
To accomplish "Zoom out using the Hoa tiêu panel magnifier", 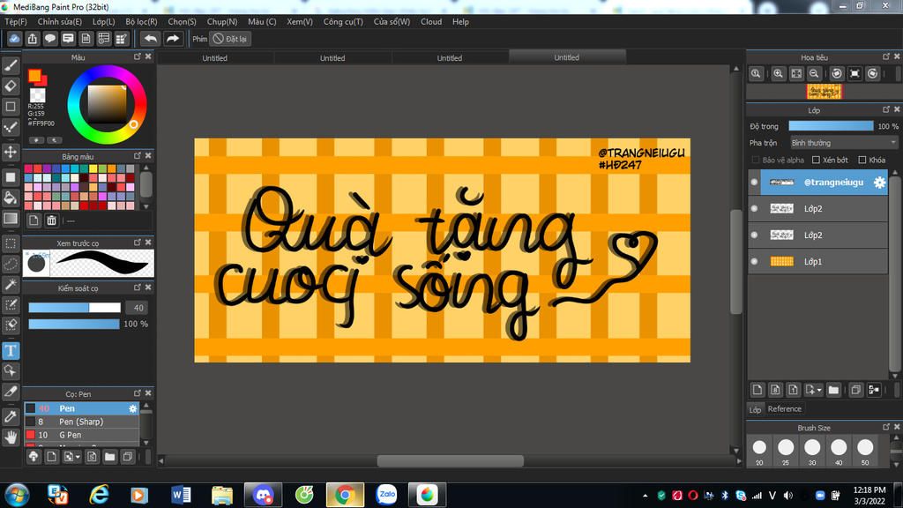I will point(814,74).
